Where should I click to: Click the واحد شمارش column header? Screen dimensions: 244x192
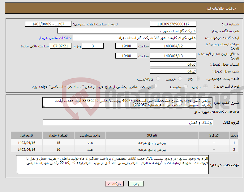[90, 135]
